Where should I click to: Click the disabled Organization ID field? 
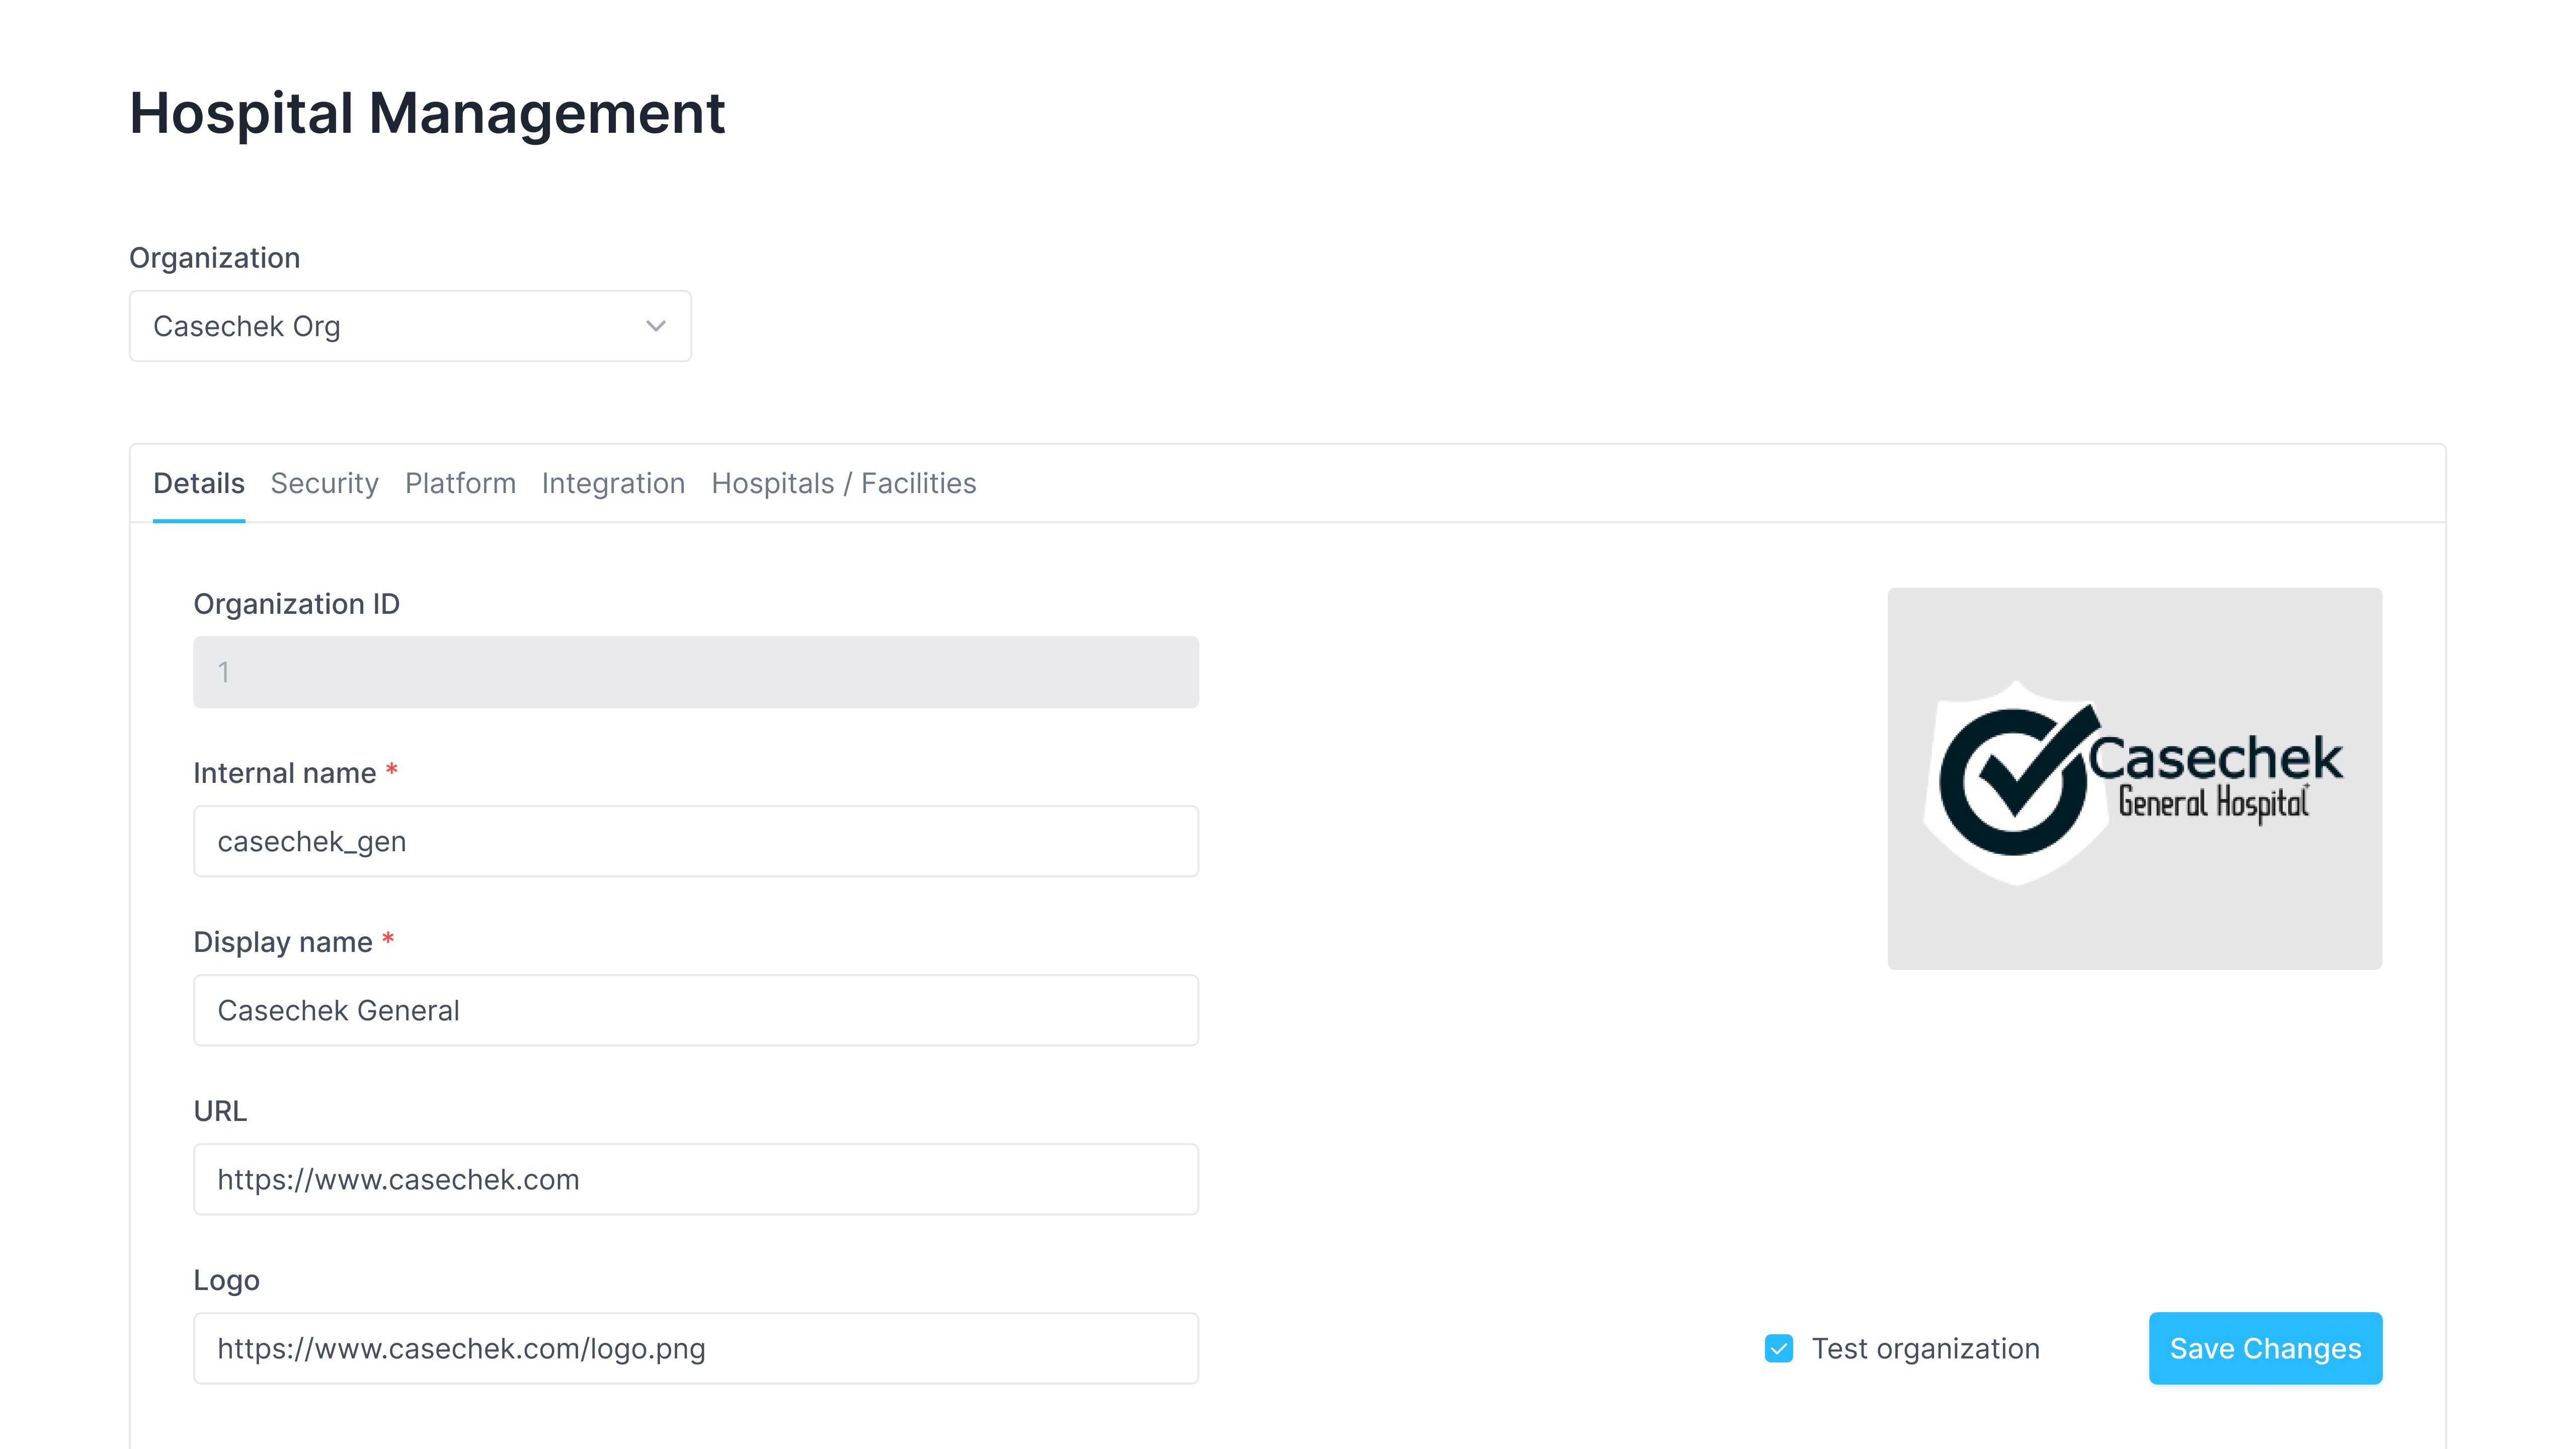695,672
